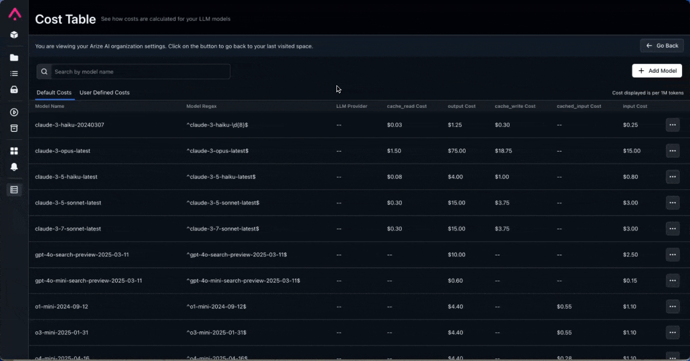The height and width of the screenshot is (361, 690).
Task: Click the per 1M tokens note
Action: click(x=648, y=93)
